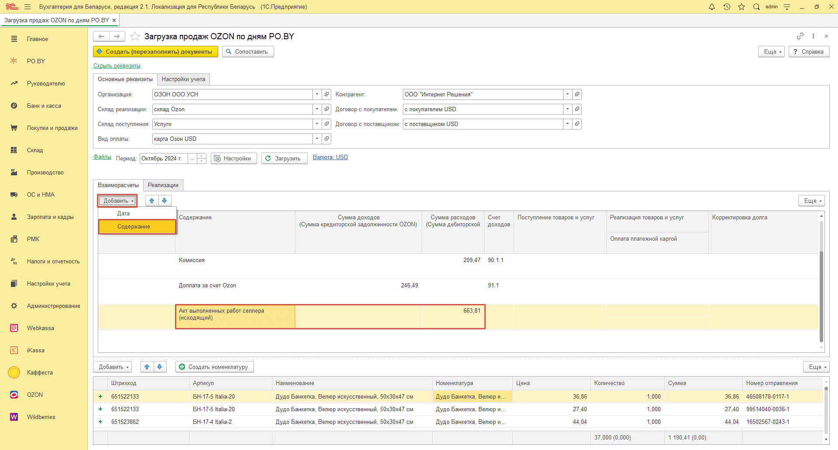The image size is (838, 450).
Task: Expand Договор с покупателем dropdown
Action: coord(568,109)
